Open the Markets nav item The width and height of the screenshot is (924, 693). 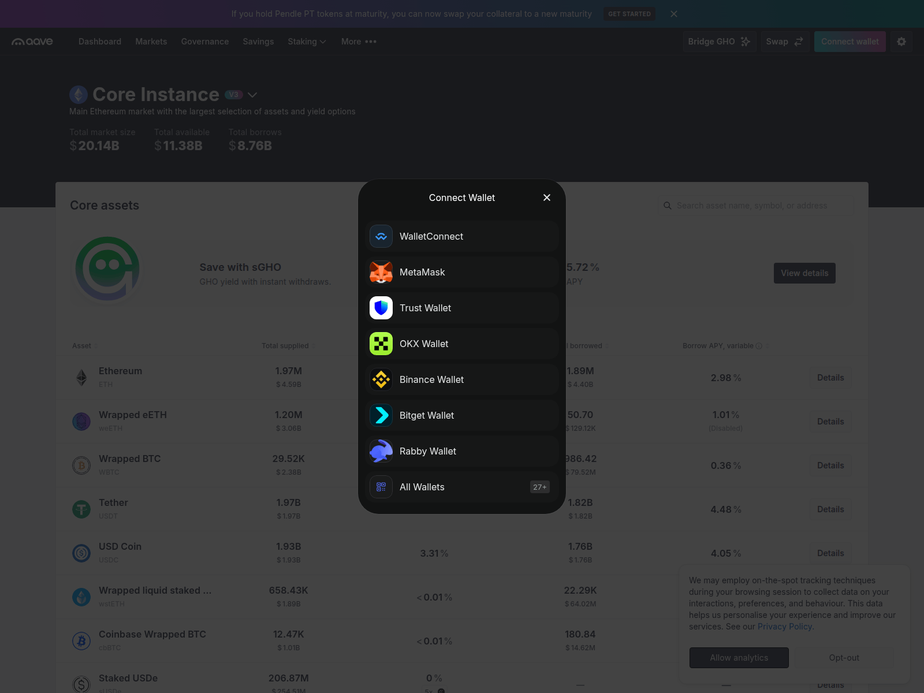coord(151,42)
